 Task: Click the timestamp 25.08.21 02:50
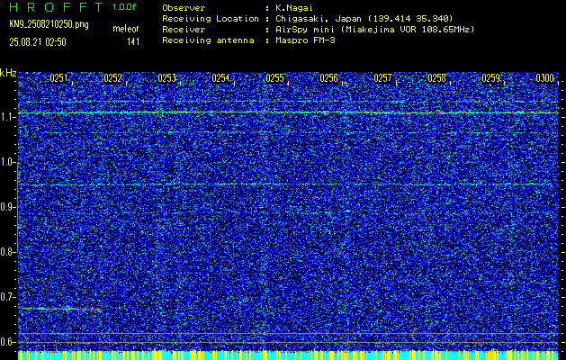[38, 42]
